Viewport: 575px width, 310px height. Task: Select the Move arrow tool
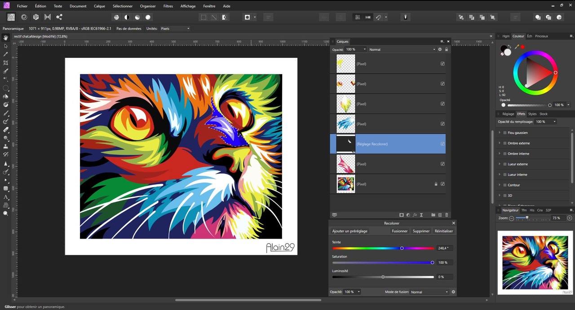6,46
